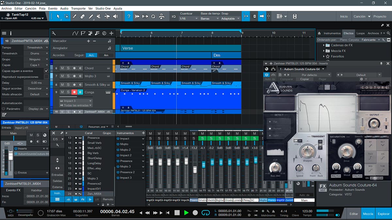Screen dimensions: 392x220
Task: Open the Archivo menu
Action: (x=7, y=8)
